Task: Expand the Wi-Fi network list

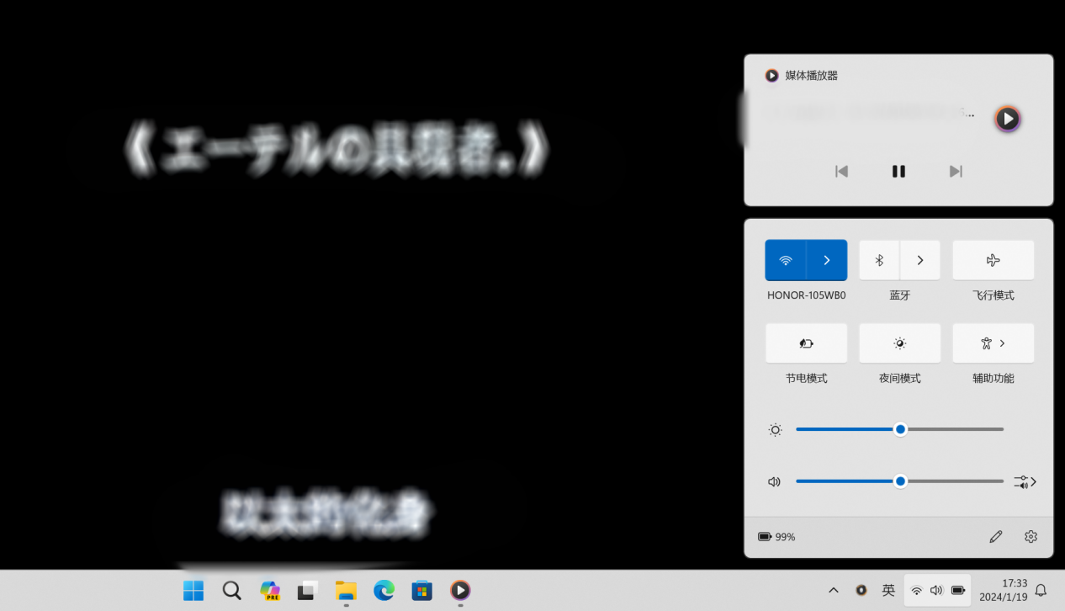Action: point(827,260)
